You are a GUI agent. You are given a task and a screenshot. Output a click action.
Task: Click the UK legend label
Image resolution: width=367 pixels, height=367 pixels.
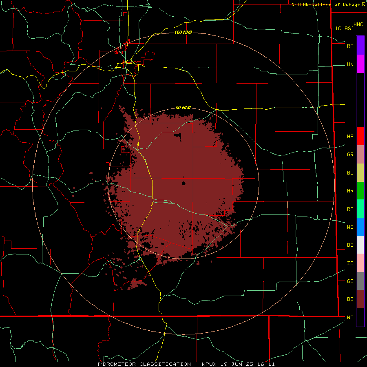(x=350, y=64)
